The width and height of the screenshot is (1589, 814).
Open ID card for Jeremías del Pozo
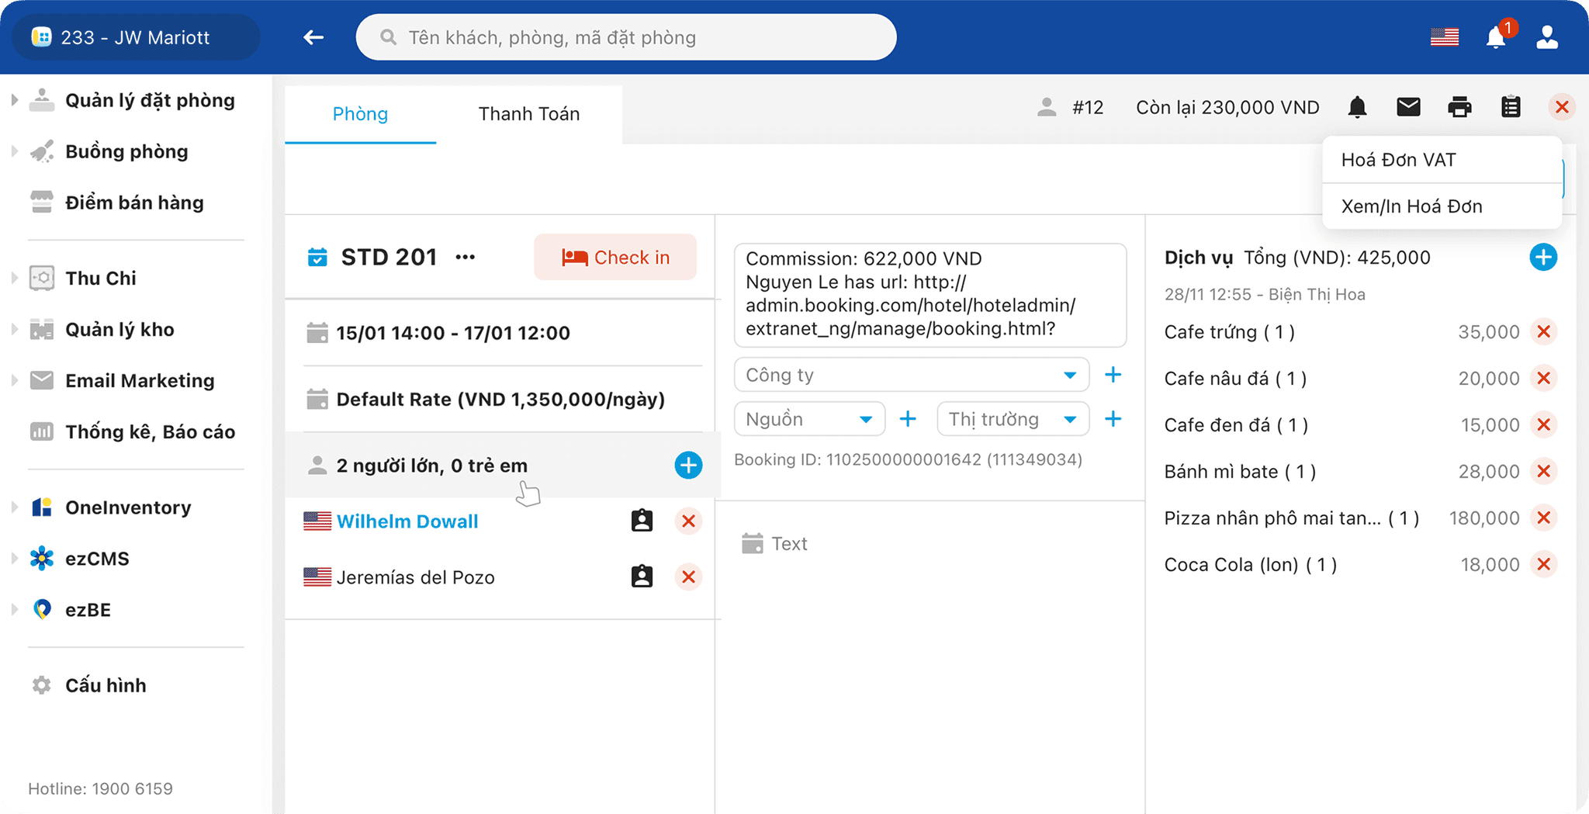642,577
